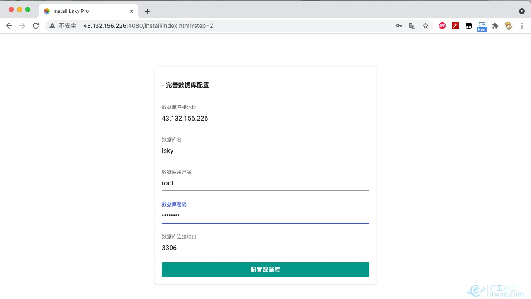Click the not-secure warning icon beside the URL
The image size is (531, 299).
[x=52, y=26]
